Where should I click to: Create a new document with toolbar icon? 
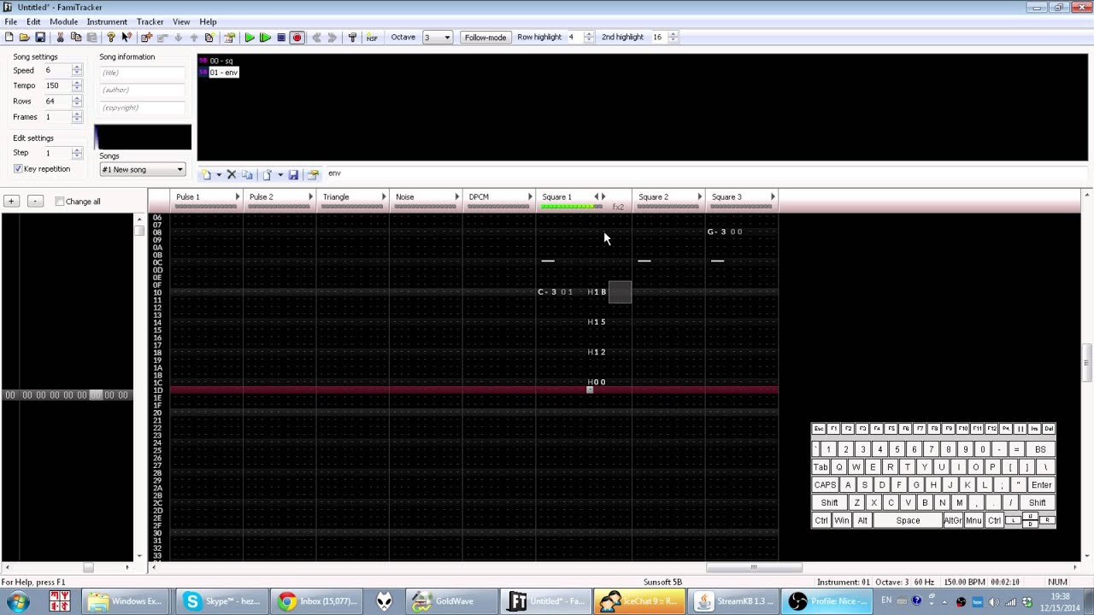9,38
